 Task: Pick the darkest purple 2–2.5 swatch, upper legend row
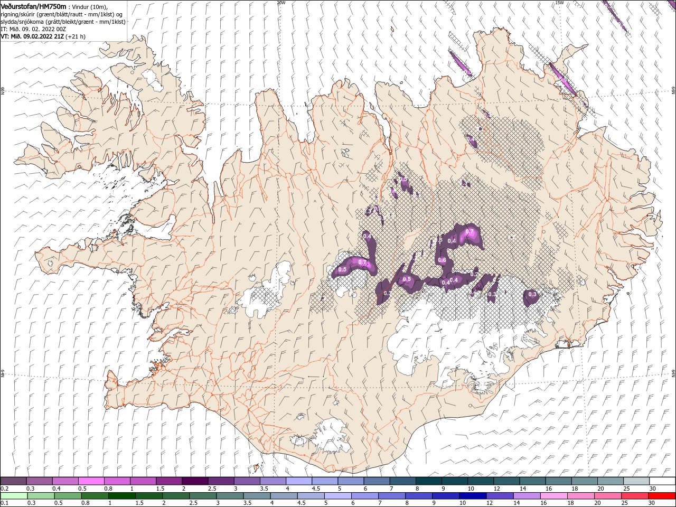[194, 481]
